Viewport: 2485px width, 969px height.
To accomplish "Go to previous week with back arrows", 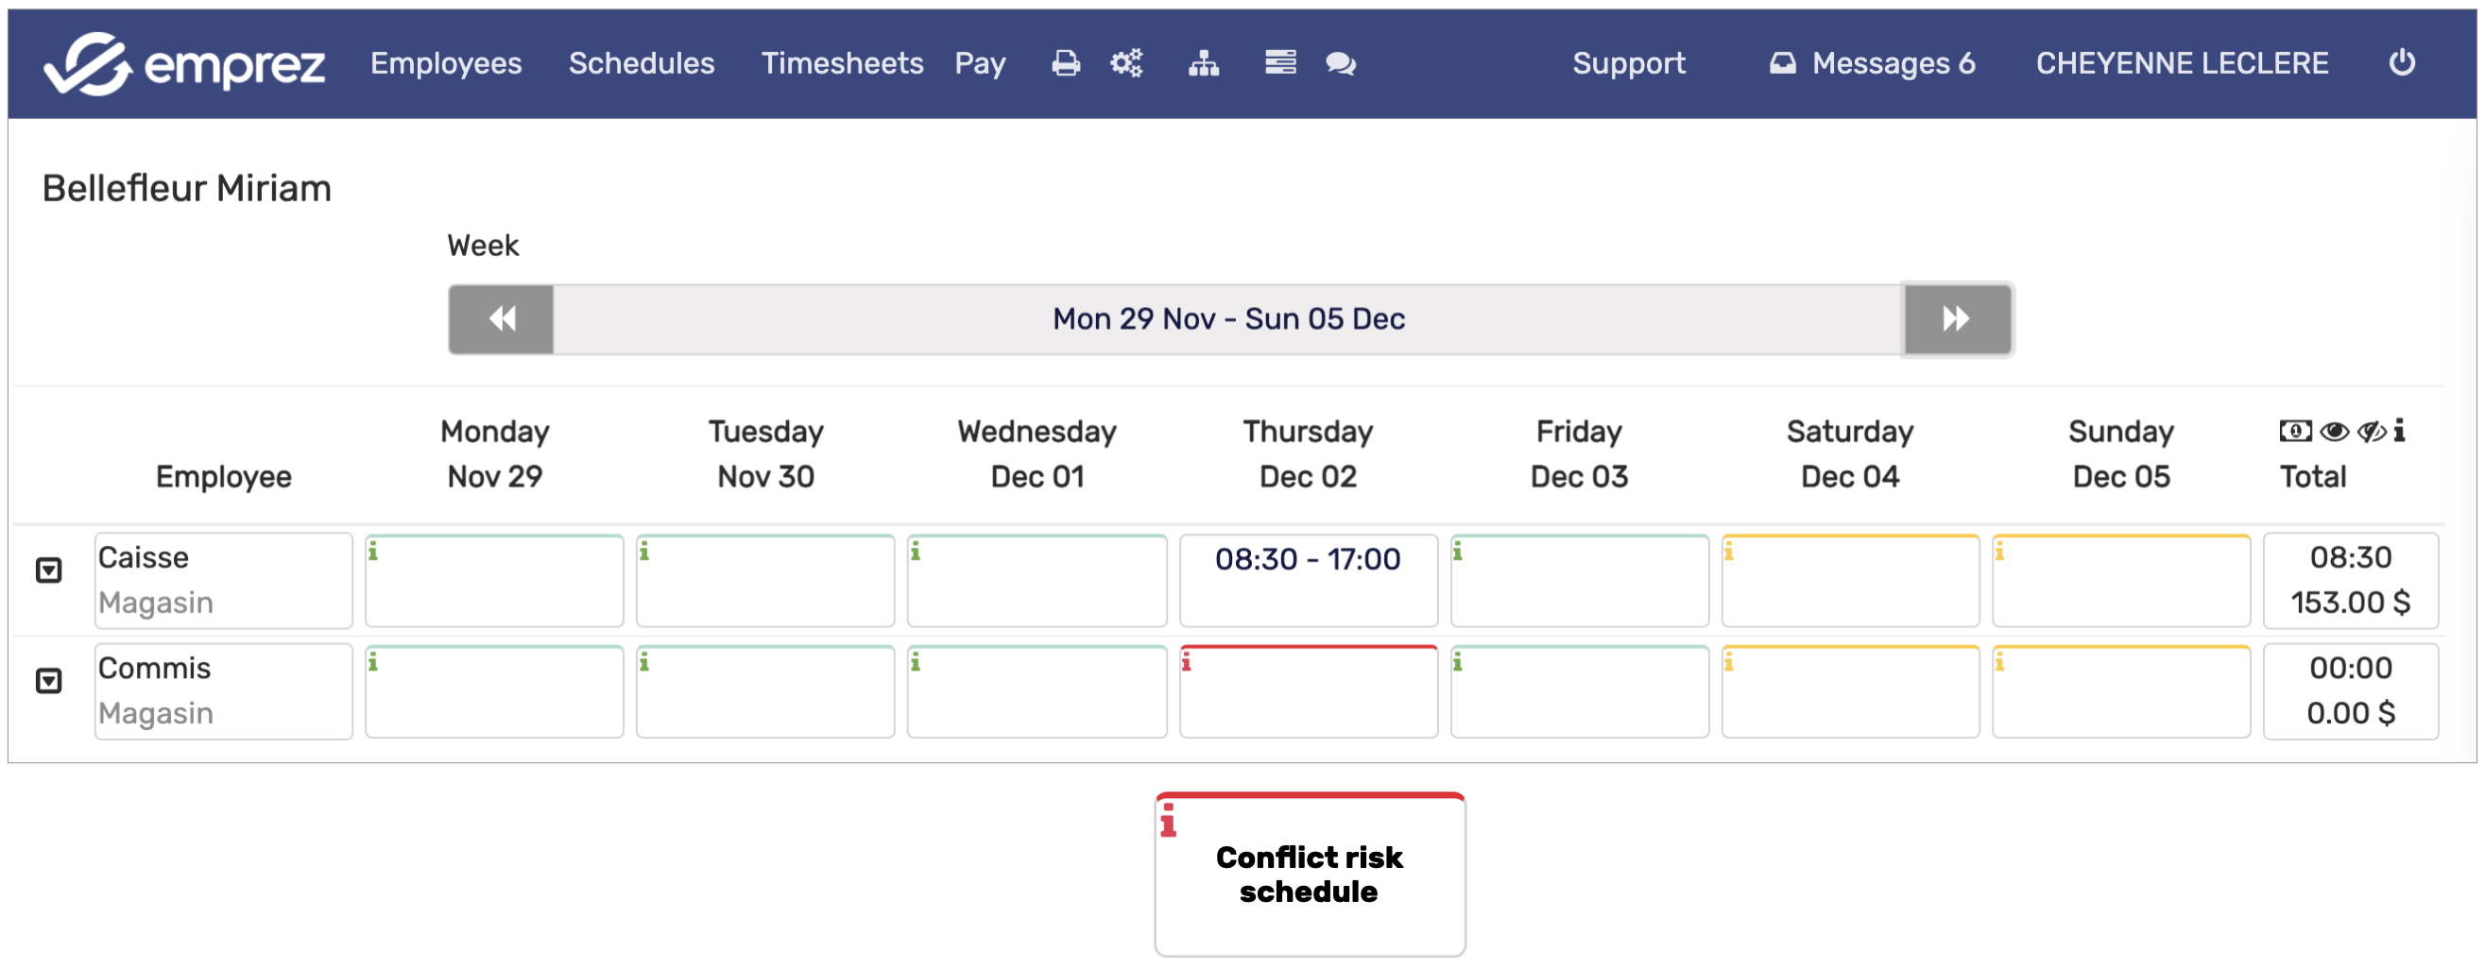I will coord(502,319).
